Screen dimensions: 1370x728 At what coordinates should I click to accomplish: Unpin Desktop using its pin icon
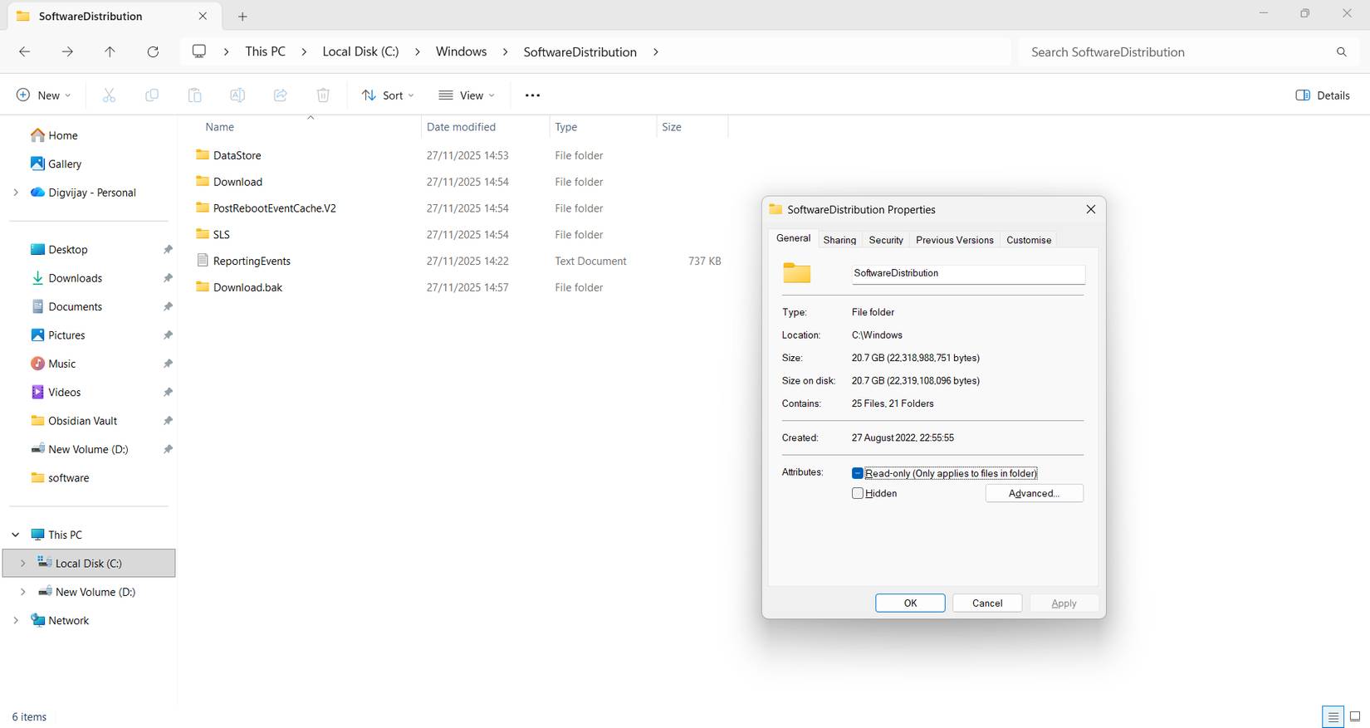[x=168, y=249]
